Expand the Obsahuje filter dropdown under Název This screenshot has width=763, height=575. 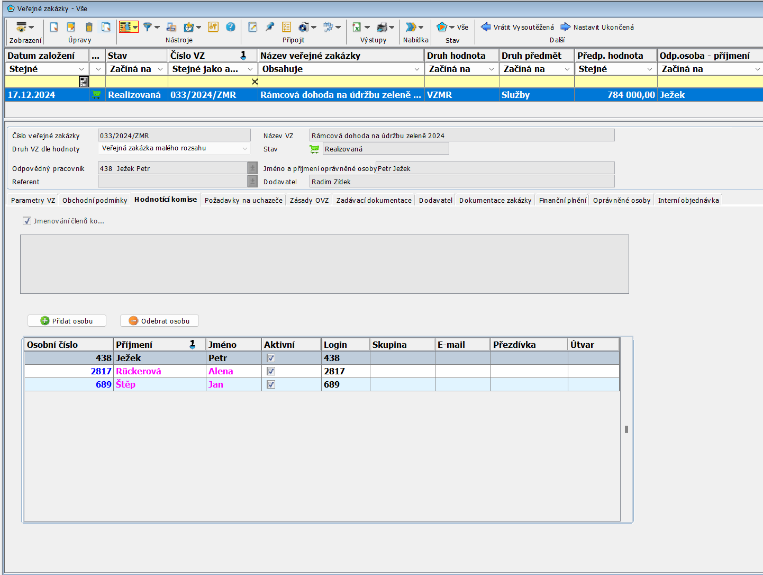click(x=417, y=69)
